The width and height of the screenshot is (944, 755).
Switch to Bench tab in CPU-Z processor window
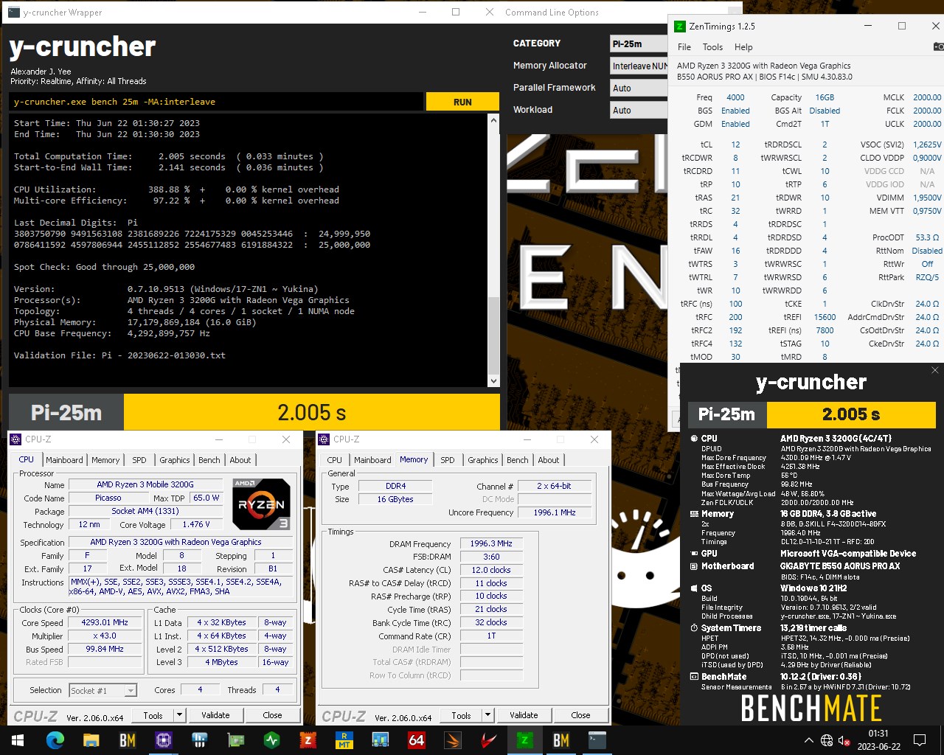[x=209, y=460]
